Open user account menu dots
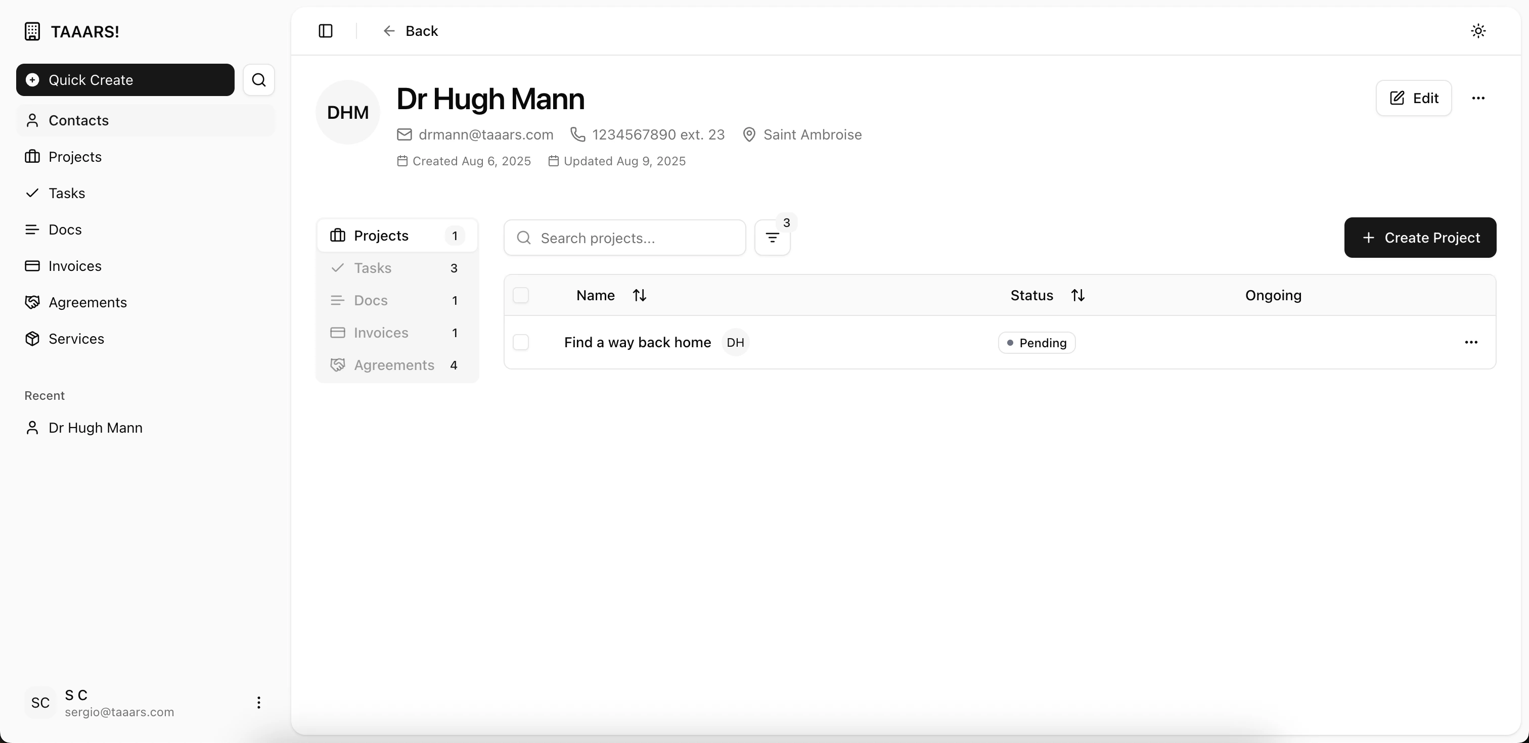 pos(259,703)
